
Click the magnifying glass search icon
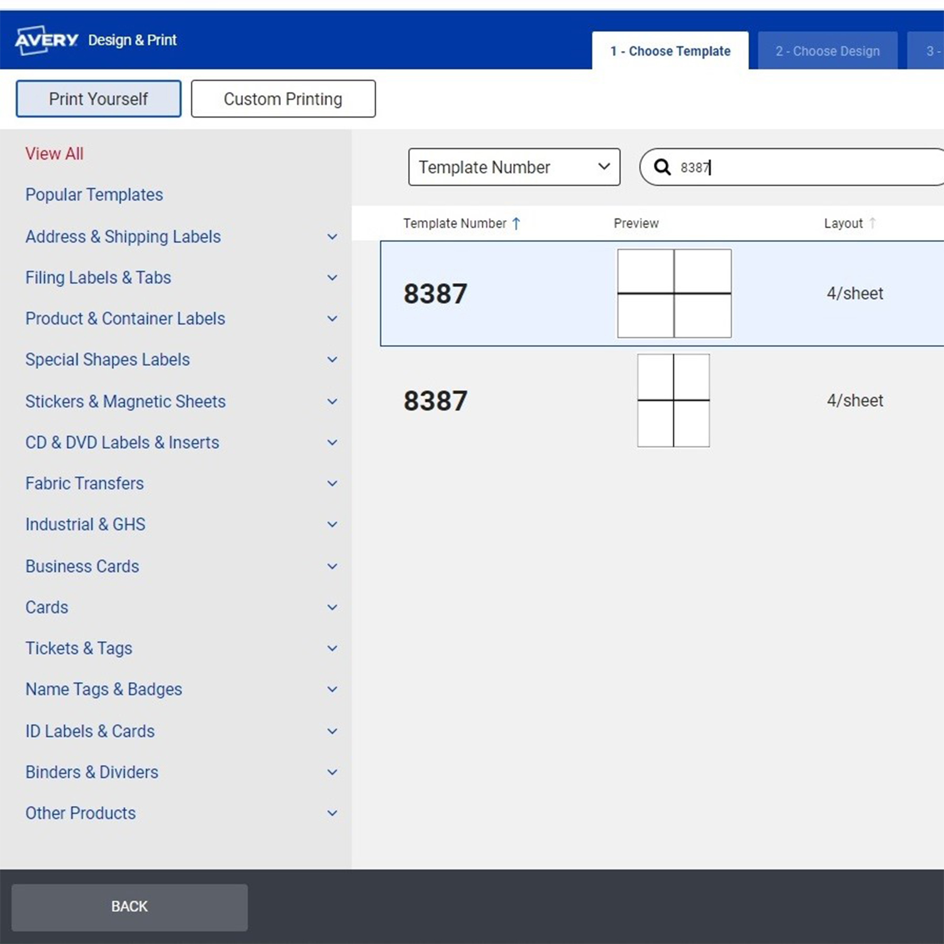click(x=662, y=167)
